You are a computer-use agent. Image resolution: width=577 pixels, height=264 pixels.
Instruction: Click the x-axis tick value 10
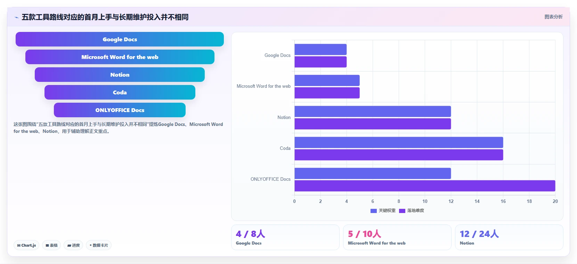click(x=425, y=201)
